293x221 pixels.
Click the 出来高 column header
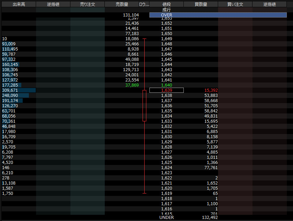click(x=19, y=4)
